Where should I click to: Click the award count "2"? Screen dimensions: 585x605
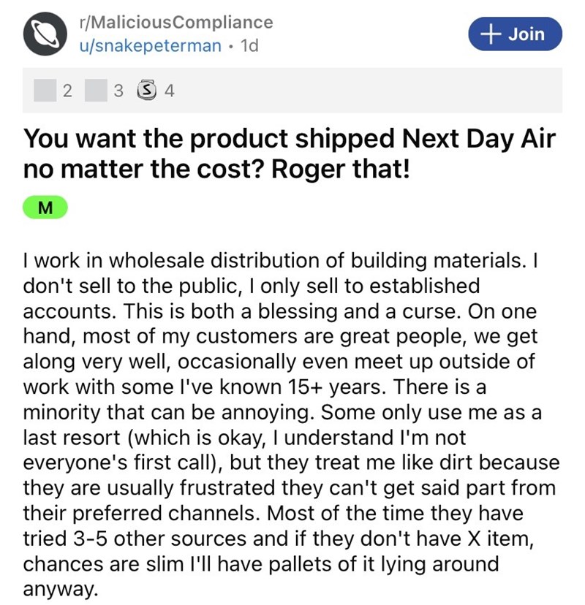(67, 91)
